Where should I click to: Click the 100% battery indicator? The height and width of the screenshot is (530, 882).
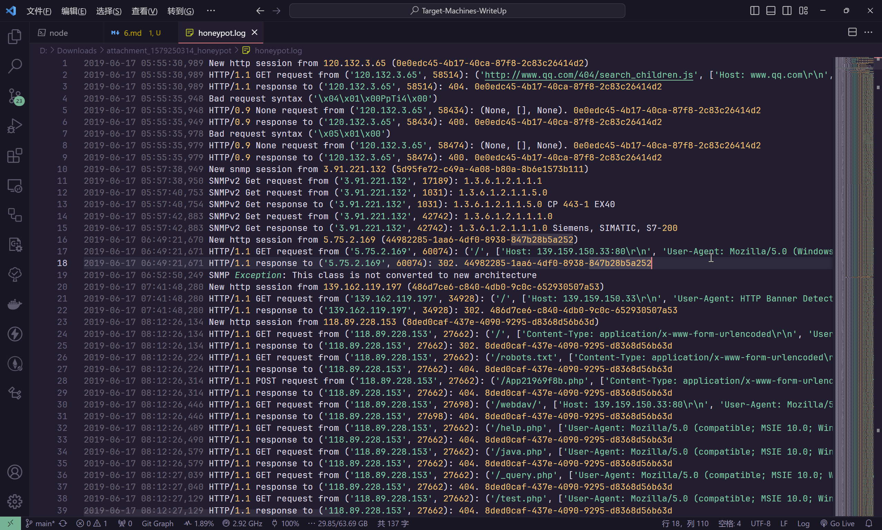(x=285, y=523)
